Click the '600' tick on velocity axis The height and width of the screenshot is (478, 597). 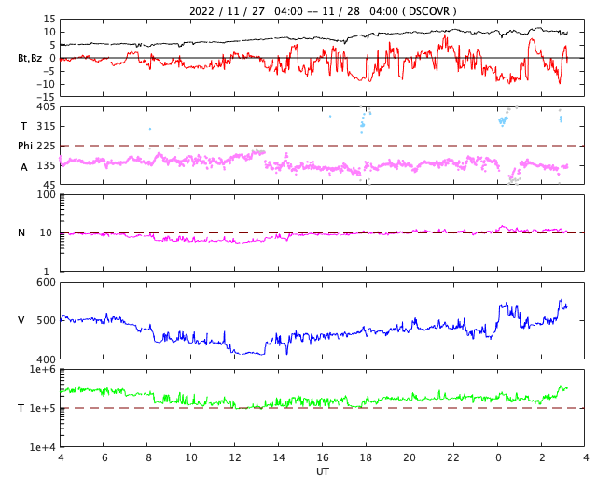46,283
